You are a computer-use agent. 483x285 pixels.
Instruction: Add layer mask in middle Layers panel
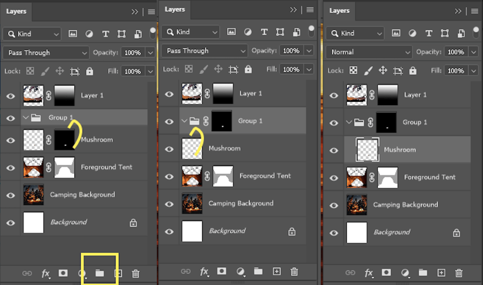point(222,271)
